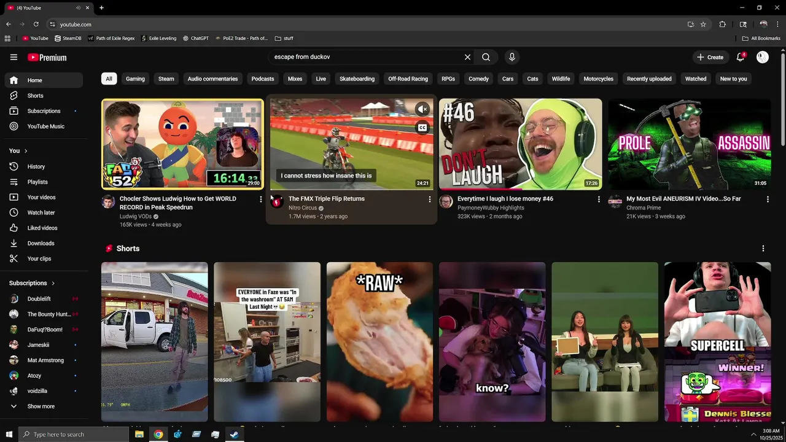Open History in the sidebar
Image resolution: width=786 pixels, height=442 pixels.
44,166
